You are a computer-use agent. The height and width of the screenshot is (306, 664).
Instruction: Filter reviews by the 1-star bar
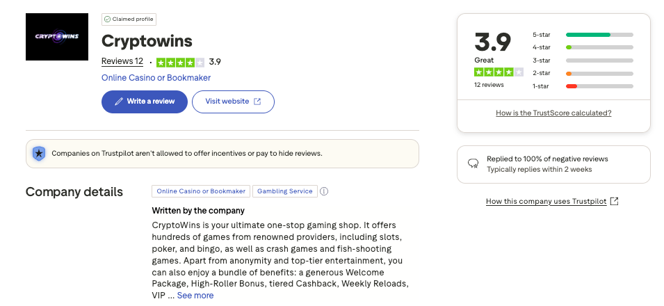[599, 86]
